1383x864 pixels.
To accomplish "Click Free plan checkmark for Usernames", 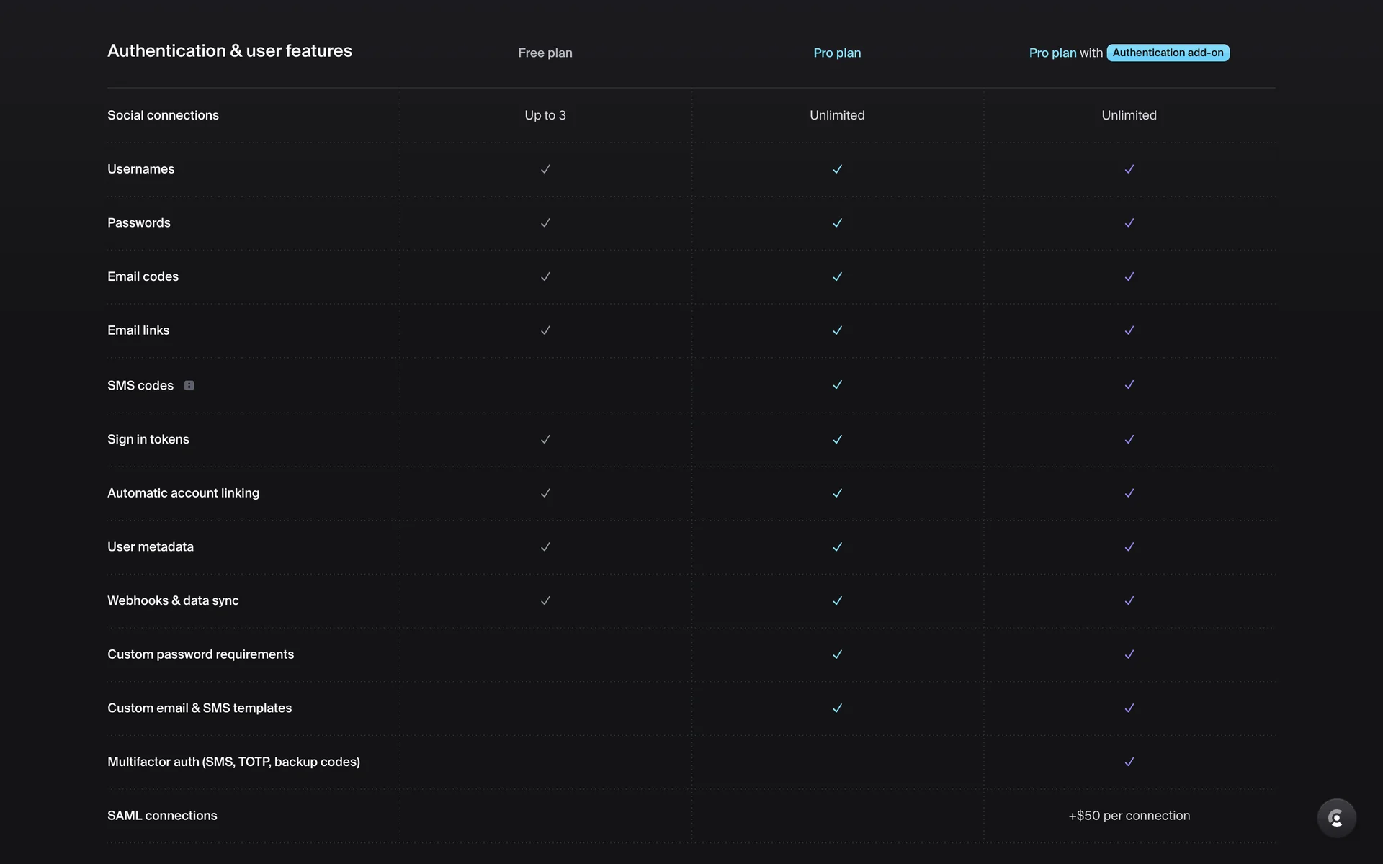I will point(545,169).
